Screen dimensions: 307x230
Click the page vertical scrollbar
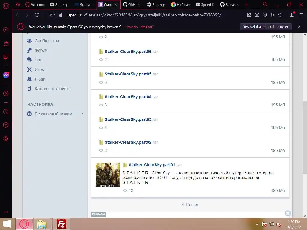(305, 137)
